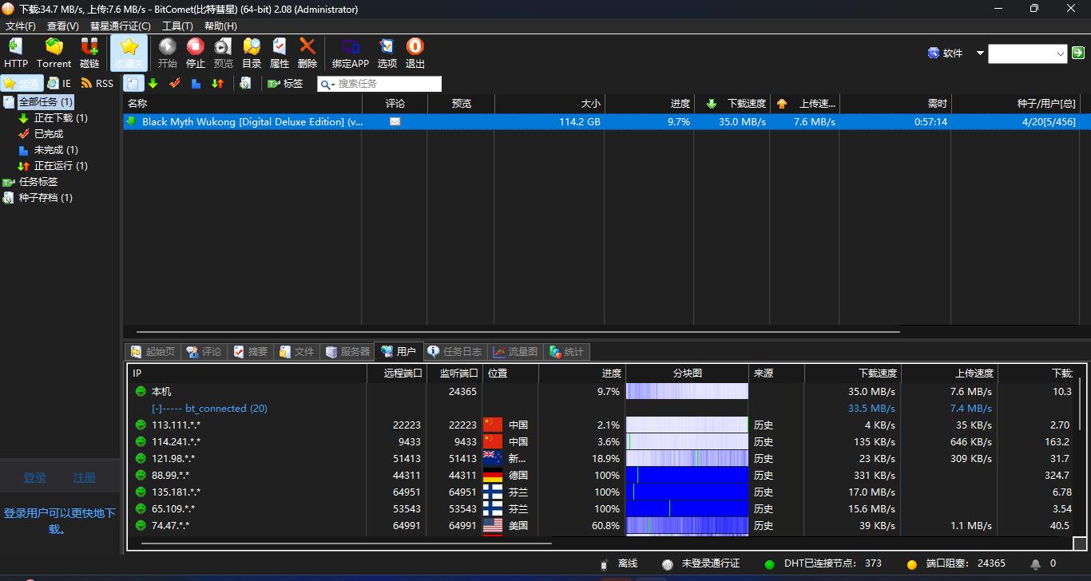The width and height of the screenshot is (1091, 581).
Task: Switch to the 起始页 tab
Action: (x=153, y=352)
